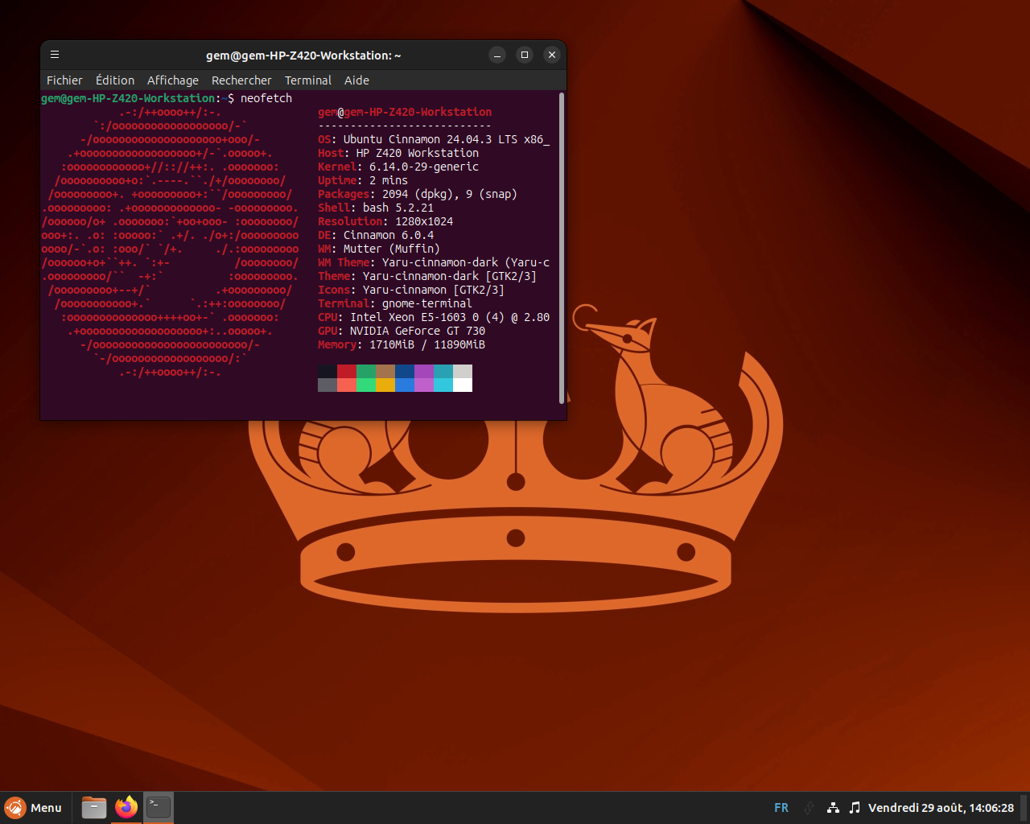Click the show desktop strip at the panel edge
This screenshot has width=1030, height=824.
click(x=1025, y=808)
